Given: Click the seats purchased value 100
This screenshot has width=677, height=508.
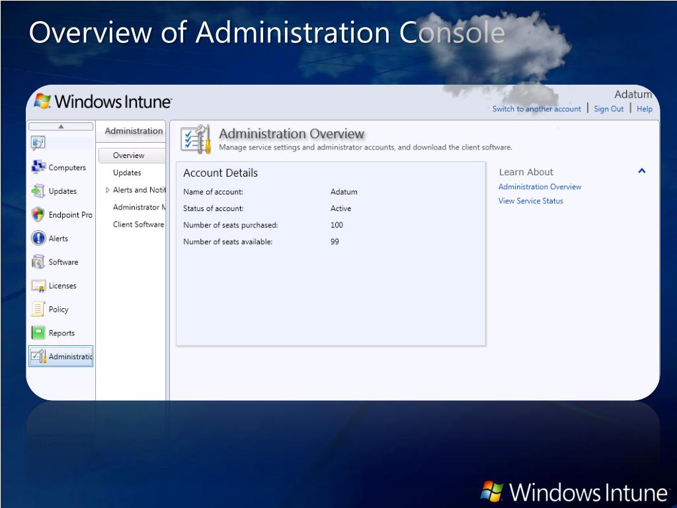Looking at the screenshot, I should coord(337,225).
